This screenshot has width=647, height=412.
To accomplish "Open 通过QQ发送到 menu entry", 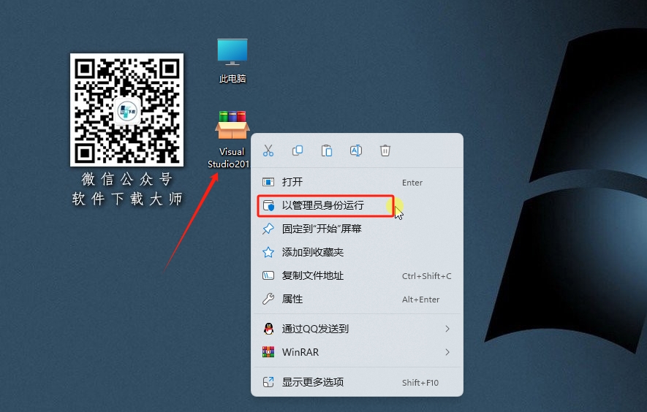I will pos(357,329).
